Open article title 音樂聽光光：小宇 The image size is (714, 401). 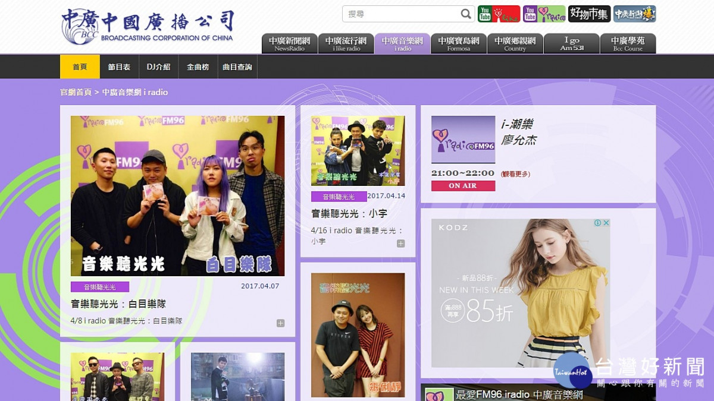[349, 213]
